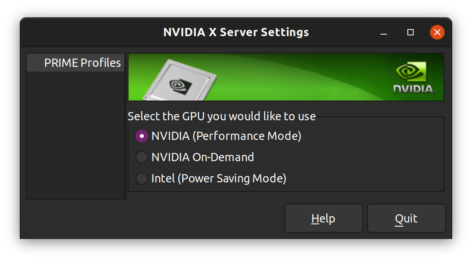This screenshot has height=261, width=472.
Task: Choose the NVIDIA On-Demand radio circle
Action: click(x=141, y=157)
